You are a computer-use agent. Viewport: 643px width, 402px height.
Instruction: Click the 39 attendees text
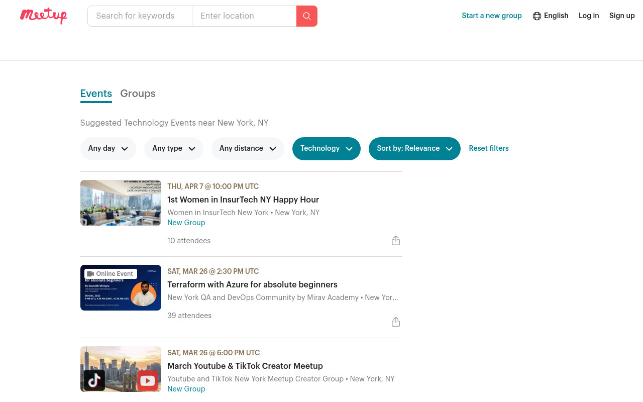(x=189, y=316)
